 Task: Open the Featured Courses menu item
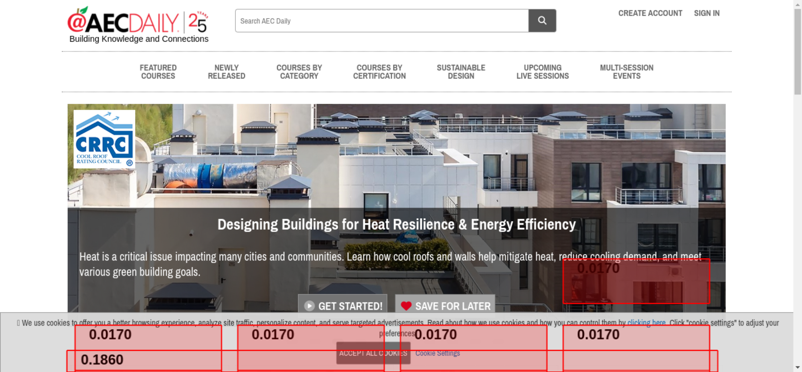tap(158, 72)
